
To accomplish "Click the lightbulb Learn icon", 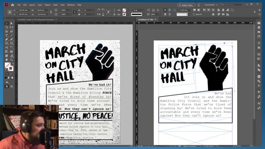I will pos(199,5).
